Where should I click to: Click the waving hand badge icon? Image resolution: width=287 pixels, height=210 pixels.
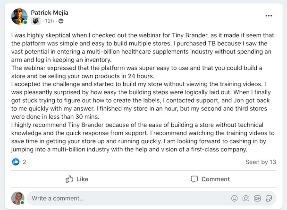coord(35,21)
